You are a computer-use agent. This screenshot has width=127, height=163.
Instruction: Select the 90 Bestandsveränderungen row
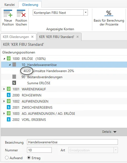pyautogui.click(x=64, y=77)
